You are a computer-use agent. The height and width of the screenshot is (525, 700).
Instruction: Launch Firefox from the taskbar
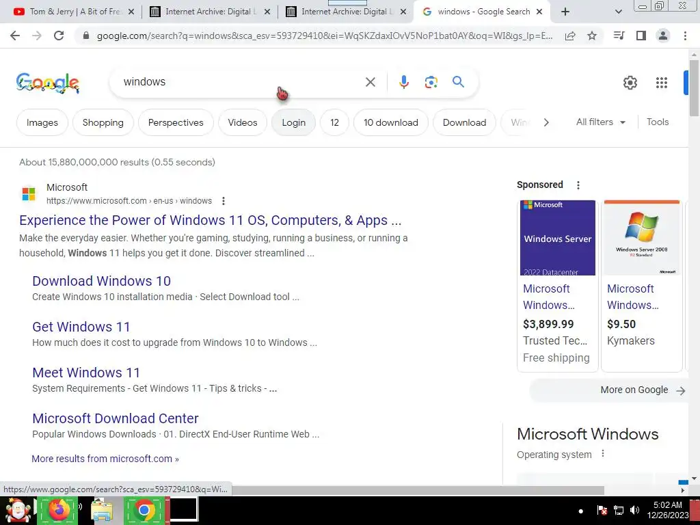58,509
